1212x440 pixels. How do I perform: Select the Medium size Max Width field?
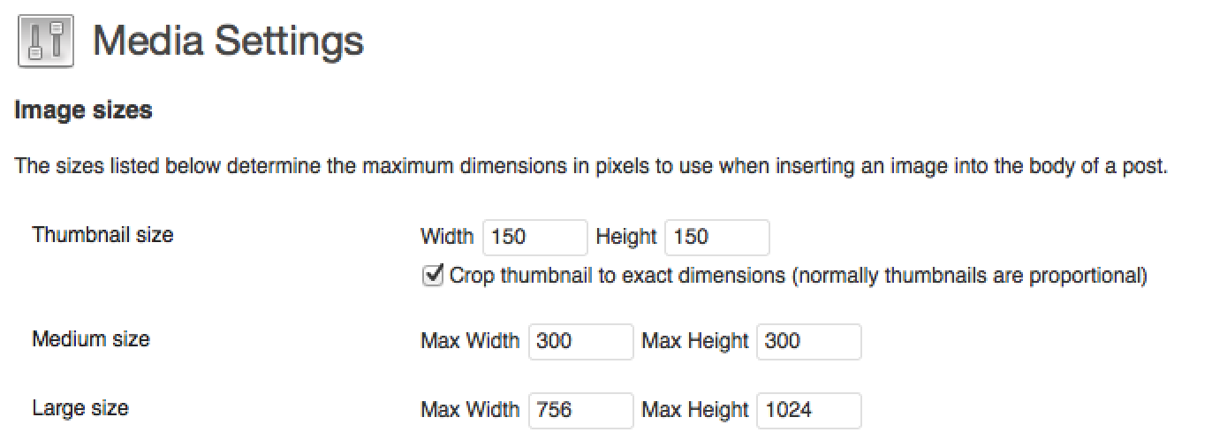pyautogui.click(x=580, y=341)
